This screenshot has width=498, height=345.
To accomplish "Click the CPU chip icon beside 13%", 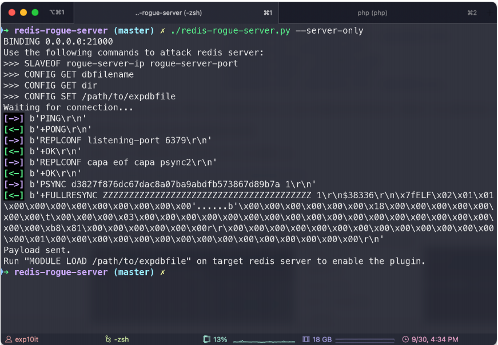I will pos(206,339).
